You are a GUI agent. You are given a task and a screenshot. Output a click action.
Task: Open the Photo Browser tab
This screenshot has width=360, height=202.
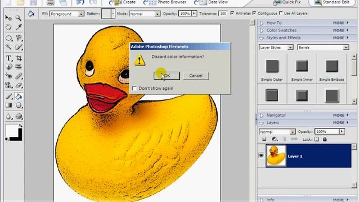point(165,2)
